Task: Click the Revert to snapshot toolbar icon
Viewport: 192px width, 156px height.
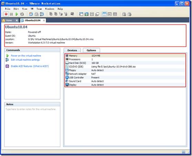Action: [37, 14]
